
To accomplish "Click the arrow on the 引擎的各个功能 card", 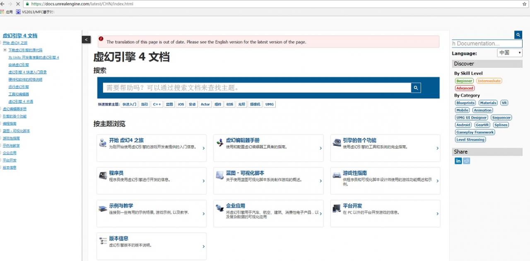I will tap(437, 148).
